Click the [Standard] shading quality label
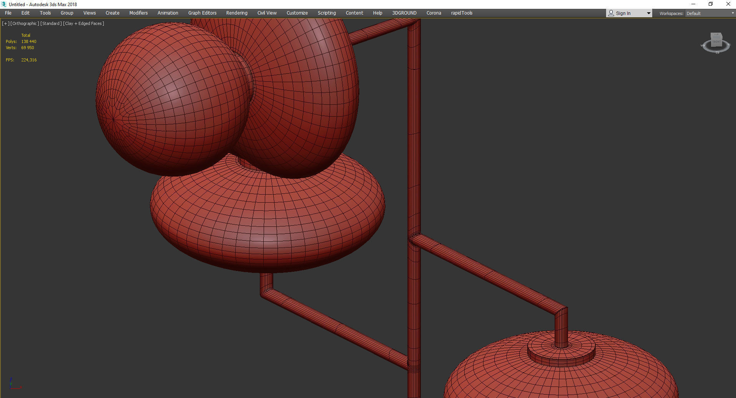 pos(51,23)
